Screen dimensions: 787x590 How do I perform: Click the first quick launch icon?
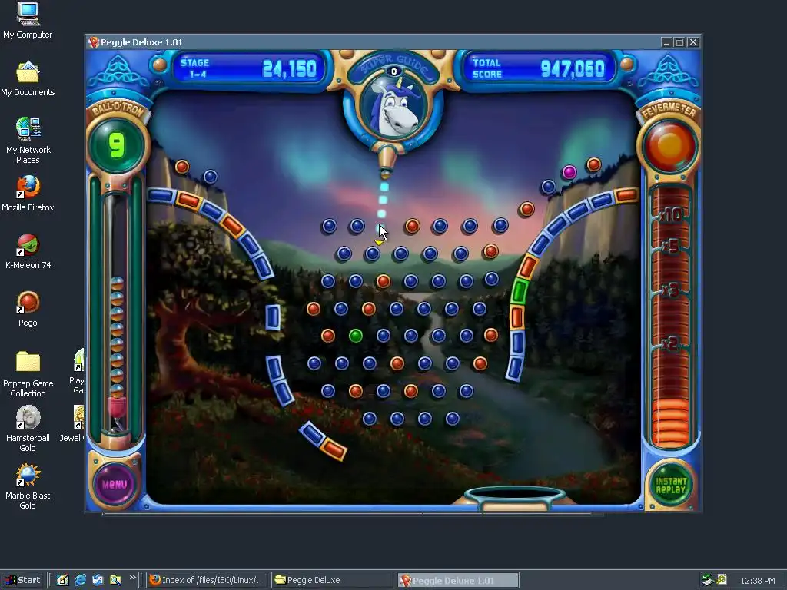tap(62, 580)
